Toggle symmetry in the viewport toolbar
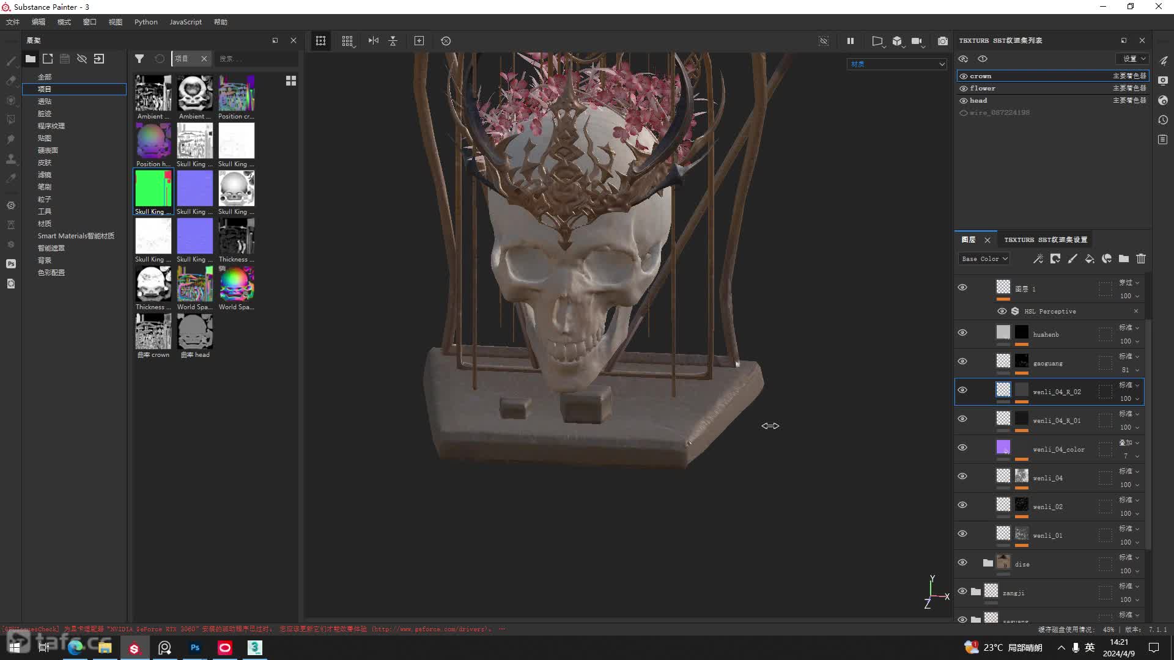The image size is (1174, 660). [x=373, y=41]
